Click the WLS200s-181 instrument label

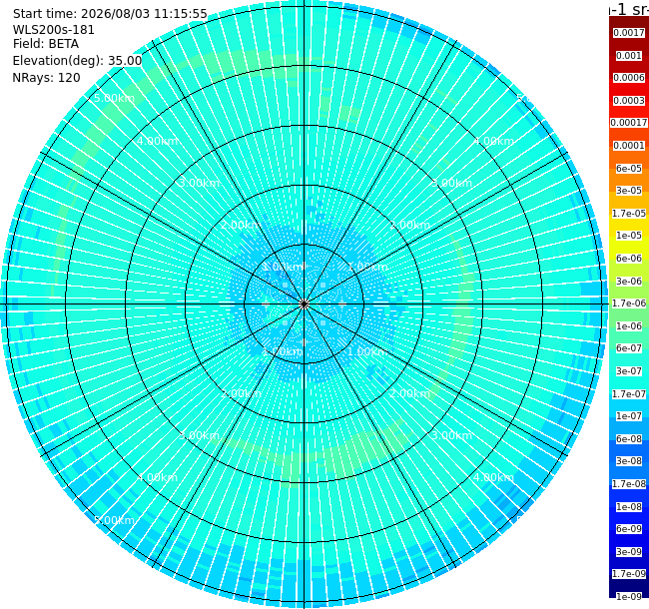click(53, 30)
